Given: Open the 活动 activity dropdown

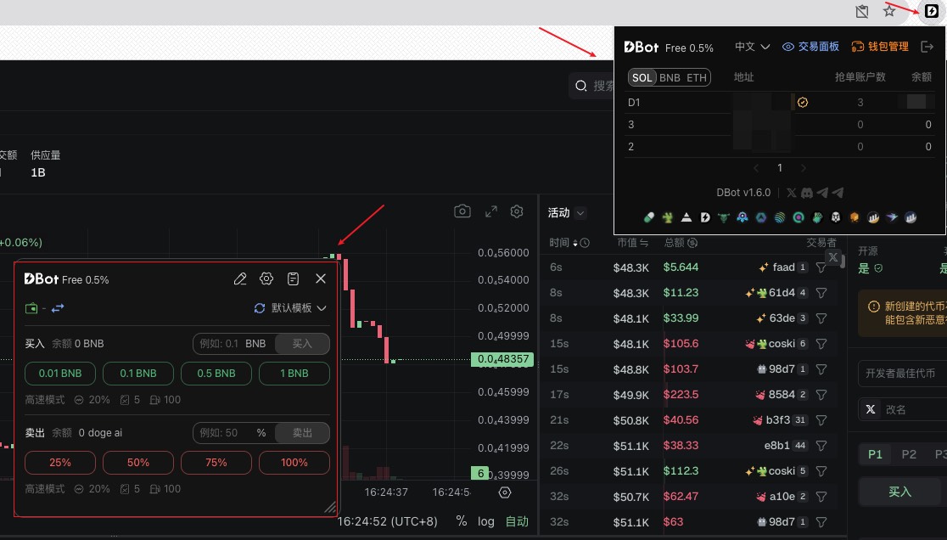Looking at the screenshot, I should point(567,213).
